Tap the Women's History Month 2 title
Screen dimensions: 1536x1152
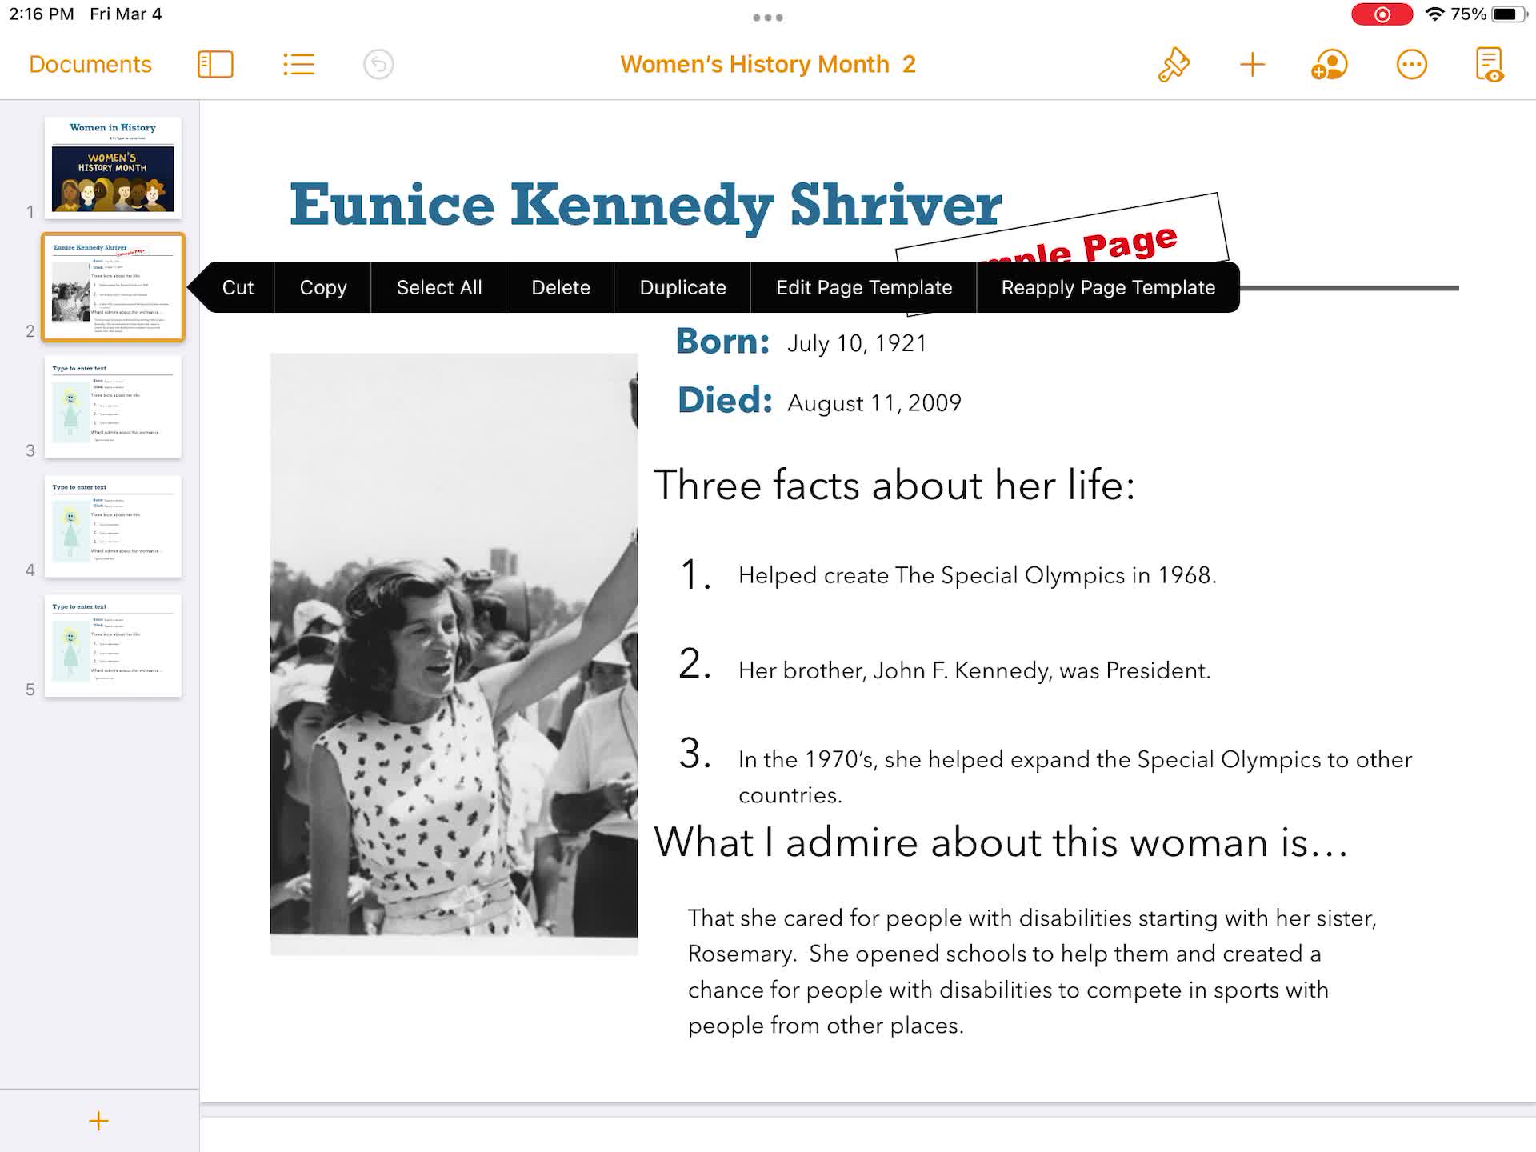click(x=766, y=64)
